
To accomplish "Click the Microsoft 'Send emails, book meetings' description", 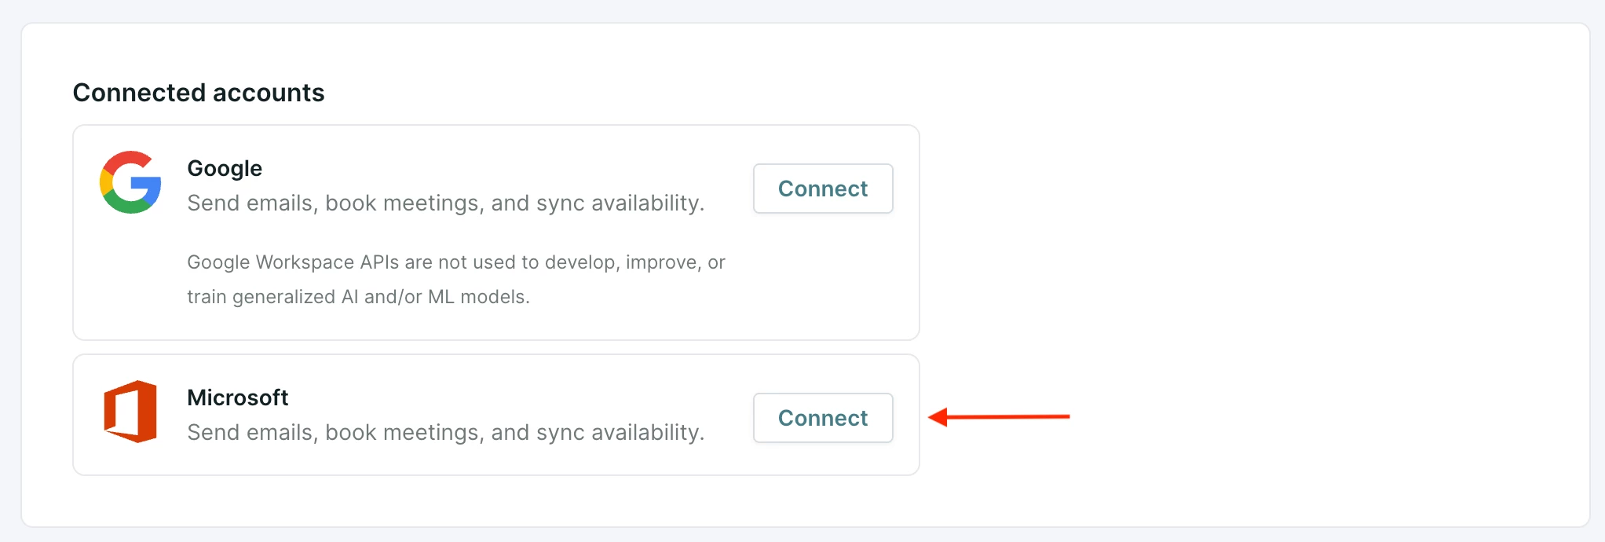I will tap(446, 432).
